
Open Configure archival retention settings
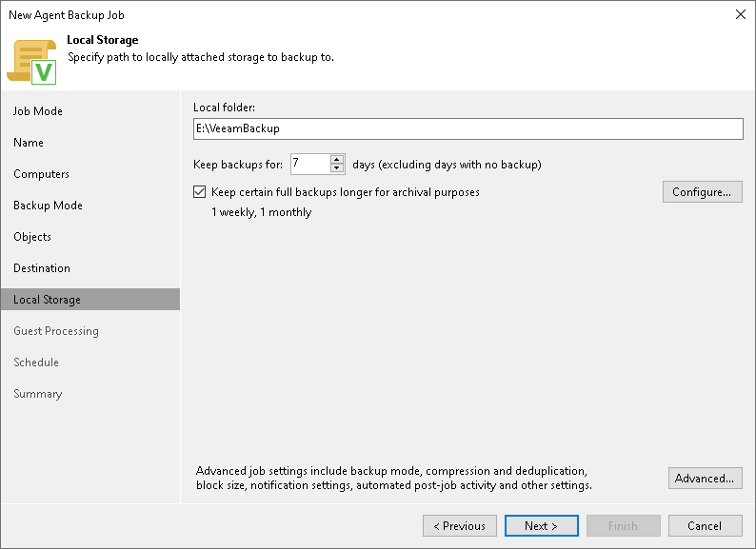coord(702,192)
